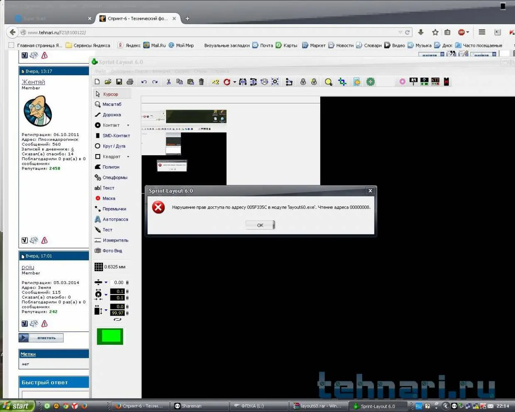The height and width of the screenshot is (412, 515).
Task: Open the Rotate angle dropdown arrow
Action: point(235,82)
